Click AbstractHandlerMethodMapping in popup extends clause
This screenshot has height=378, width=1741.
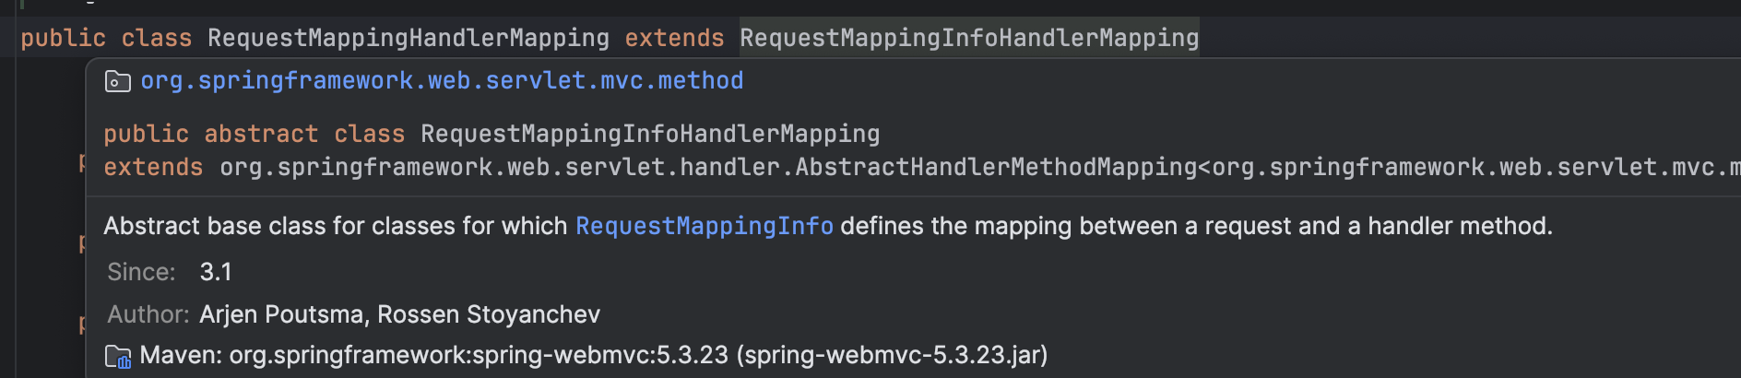click(996, 167)
